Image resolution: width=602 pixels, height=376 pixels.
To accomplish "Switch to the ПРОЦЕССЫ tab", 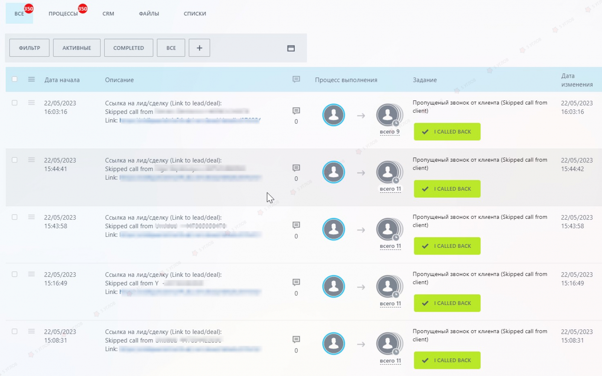I will (x=63, y=14).
